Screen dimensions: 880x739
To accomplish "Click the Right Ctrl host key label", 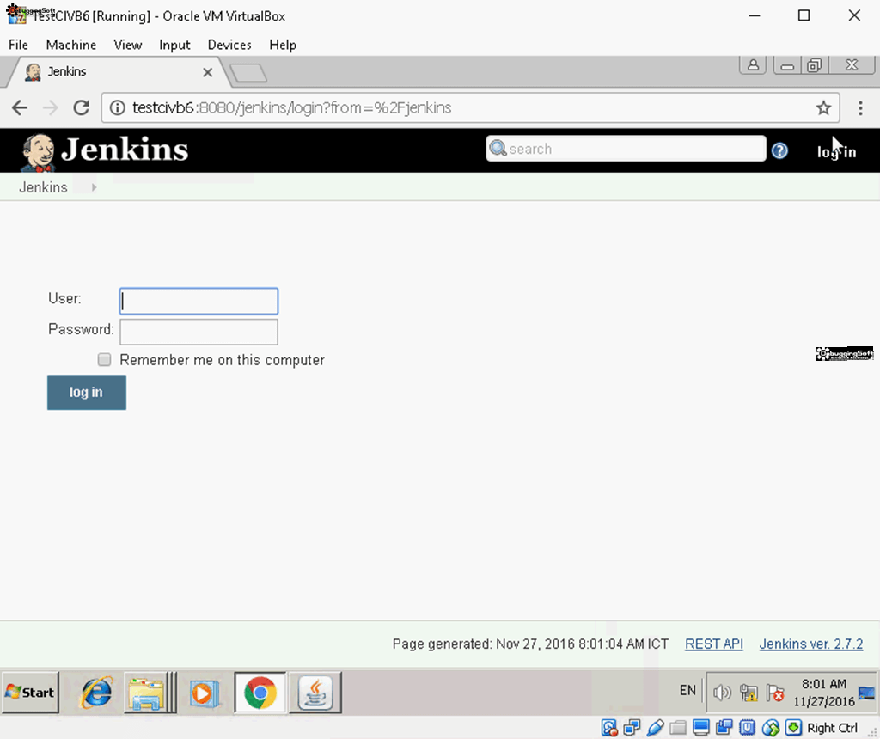I will 832,728.
